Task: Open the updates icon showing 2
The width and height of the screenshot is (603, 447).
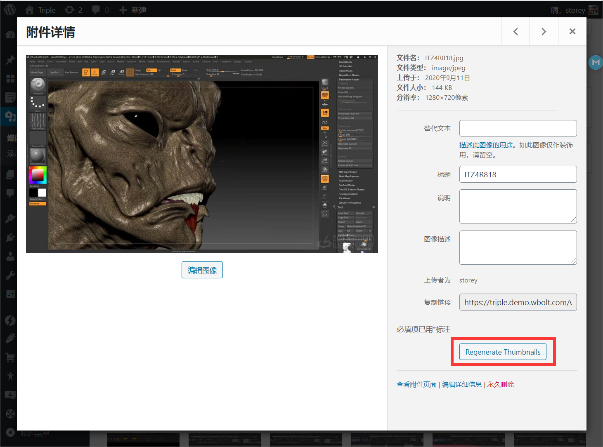Action: (x=73, y=10)
